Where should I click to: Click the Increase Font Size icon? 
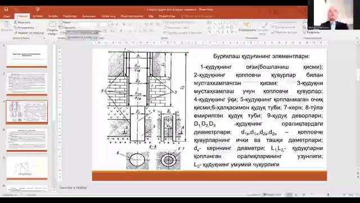click(x=112, y=24)
